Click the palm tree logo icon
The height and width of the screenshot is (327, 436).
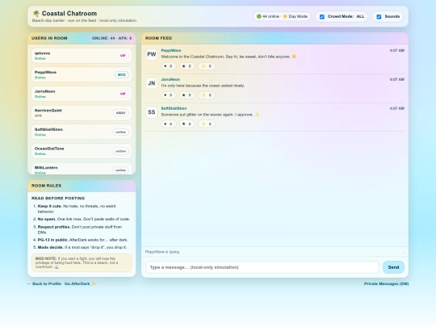[36, 14]
